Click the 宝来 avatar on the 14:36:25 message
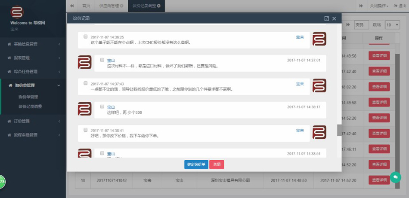409x198 pixels. coord(319,39)
